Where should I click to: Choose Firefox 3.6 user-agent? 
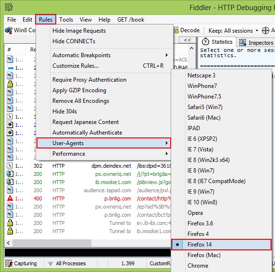click(x=221, y=223)
